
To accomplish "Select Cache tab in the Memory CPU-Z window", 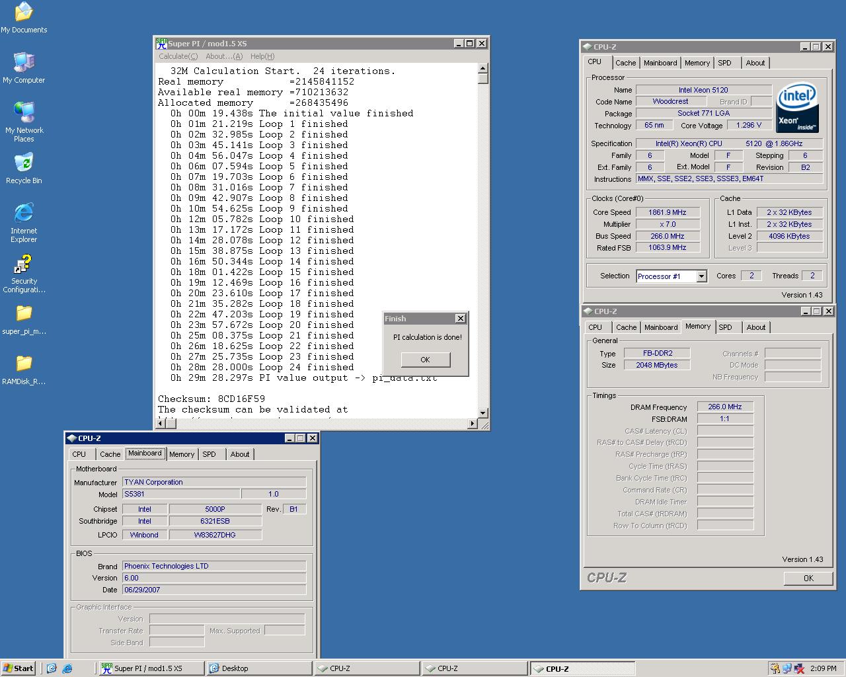I will coord(626,327).
